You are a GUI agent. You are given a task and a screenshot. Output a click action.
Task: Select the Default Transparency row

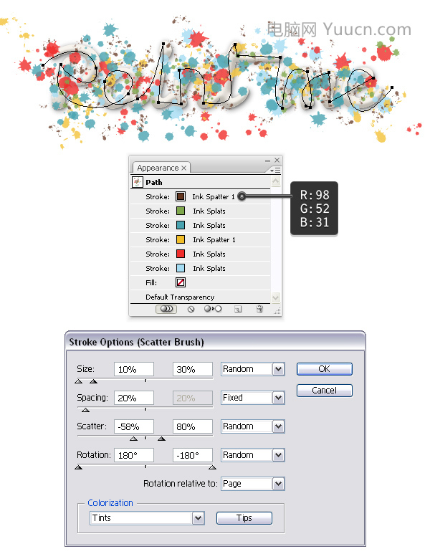[201, 297]
